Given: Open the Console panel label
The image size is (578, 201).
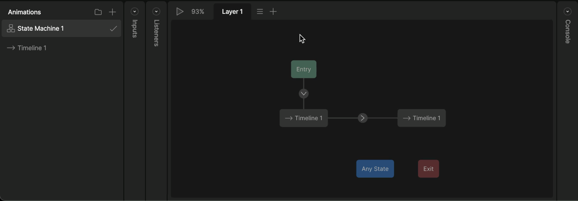Looking at the screenshot, I should click(x=567, y=32).
